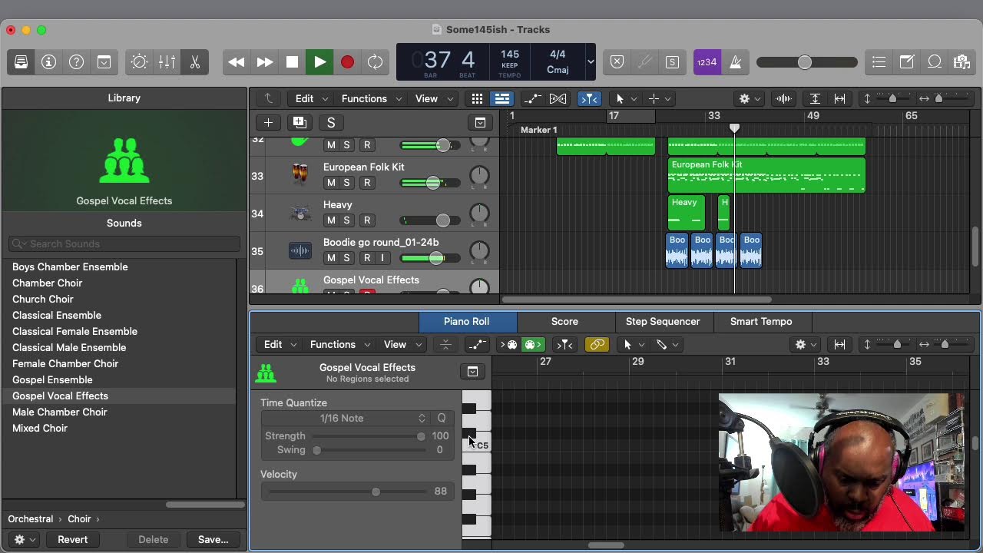This screenshot has height=553, width=983.
Task: Toggle the Editors scissors button
Action: pos(195,62)
